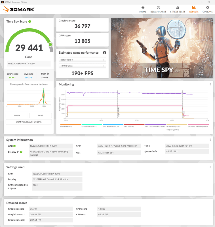The image size is (215, 227).
Task: Click Detailed scores Graphics score 36 797
Action: click(51, 209)
